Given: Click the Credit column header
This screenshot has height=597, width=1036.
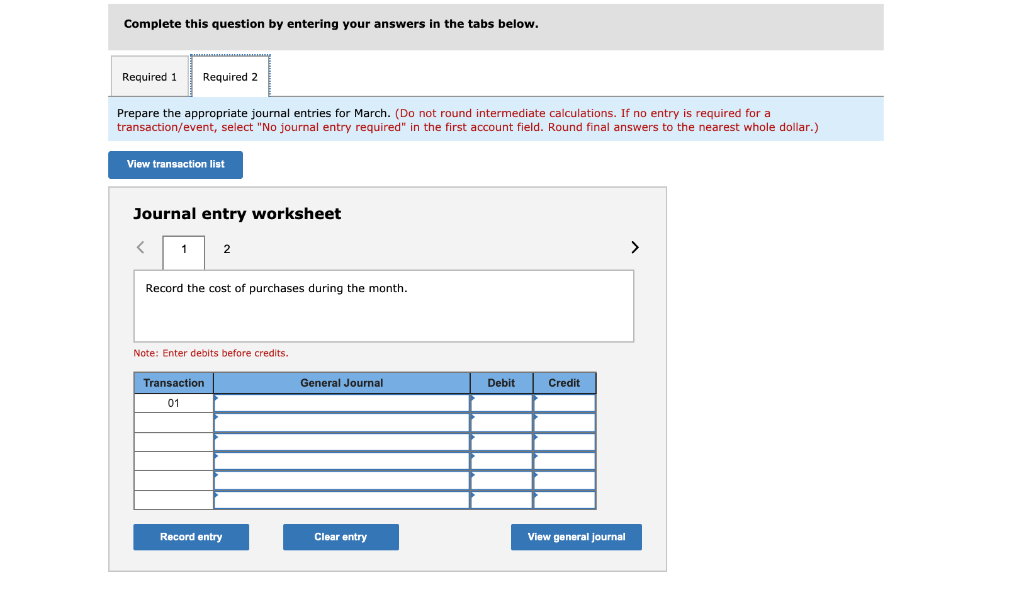Looking at the screenshot, I should (565, 383).
